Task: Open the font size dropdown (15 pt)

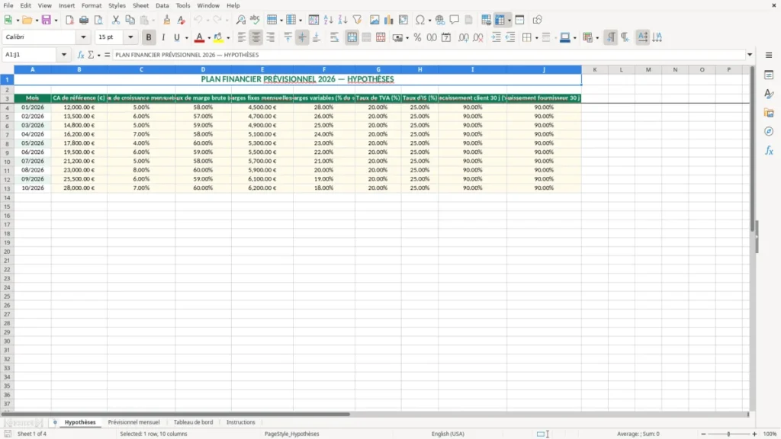Action: click(x=130, y=37)
